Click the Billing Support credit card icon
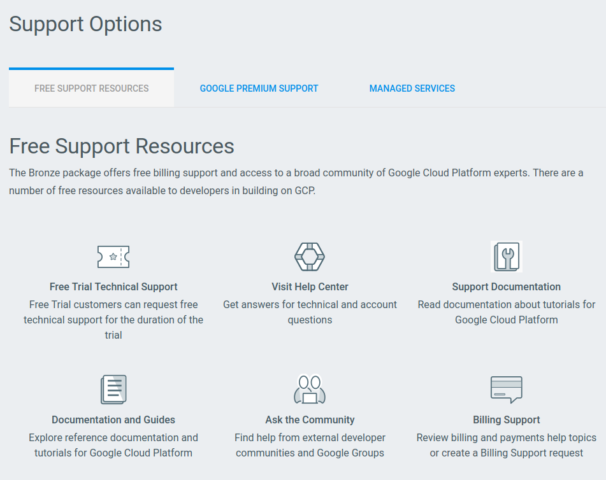Image resolution: width=606 pixels, height=480 pixels. (x=507, y=390)
